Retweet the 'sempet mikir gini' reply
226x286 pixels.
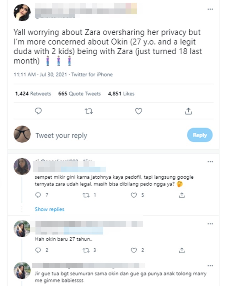[x=86, y=195]
